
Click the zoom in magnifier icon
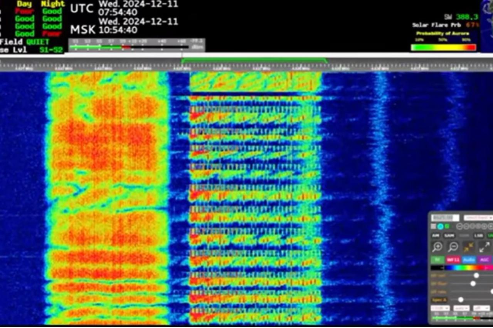437,247
